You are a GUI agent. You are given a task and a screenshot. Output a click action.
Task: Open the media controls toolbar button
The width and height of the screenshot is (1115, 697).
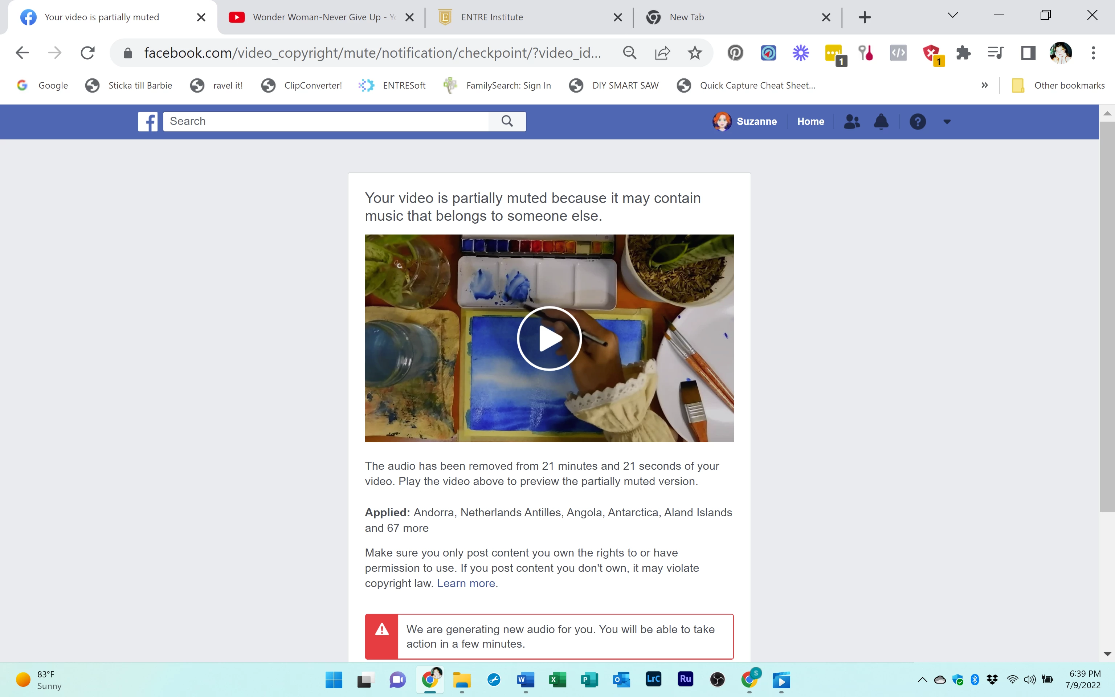coord(995,53)
